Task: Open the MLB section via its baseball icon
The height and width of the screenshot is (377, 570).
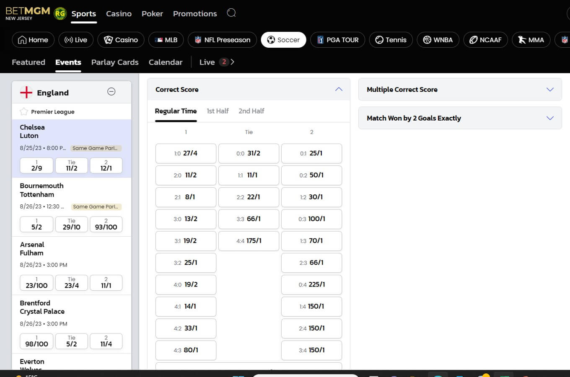Action: coord(160,40)
